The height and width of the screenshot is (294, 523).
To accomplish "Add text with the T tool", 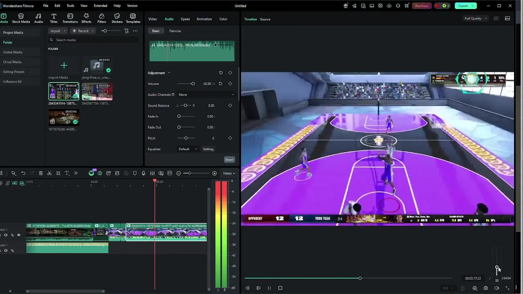I will (x=67, y=173).
